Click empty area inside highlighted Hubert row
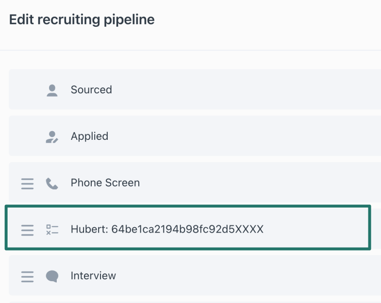The height and width of the screenshot is (303, 381). tap(316, 229)
